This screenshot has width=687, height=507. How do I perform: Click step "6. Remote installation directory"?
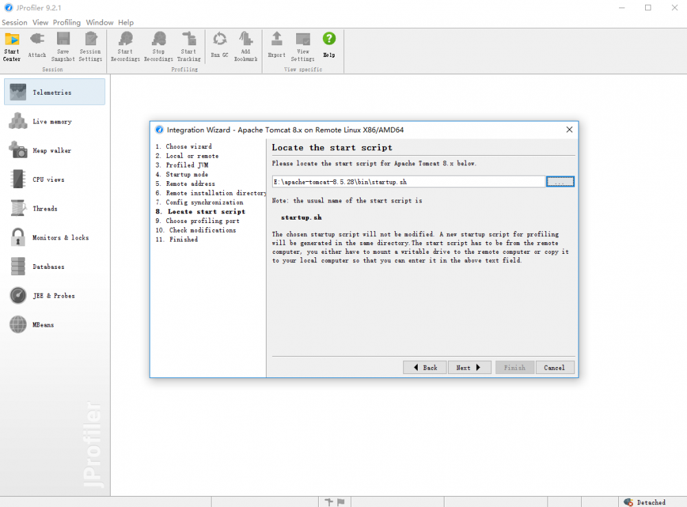(x=210, y=193)
